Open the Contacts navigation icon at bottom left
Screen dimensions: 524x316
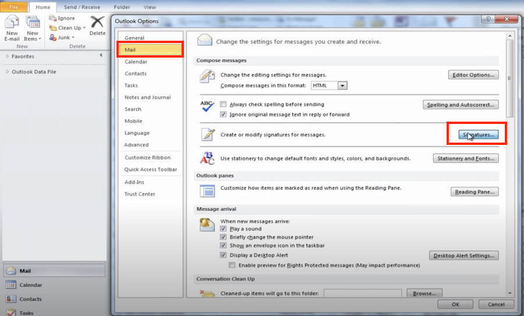(10, 299)
